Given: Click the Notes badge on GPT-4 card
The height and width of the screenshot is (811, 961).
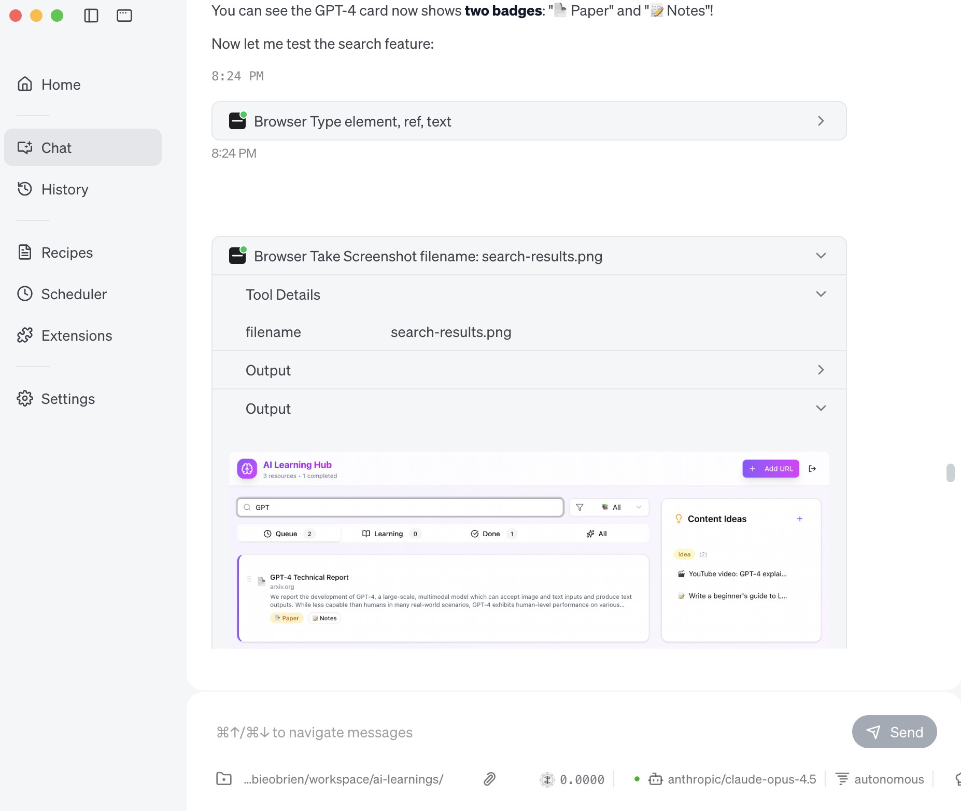Looking at the screenshot, I should 324,618.
